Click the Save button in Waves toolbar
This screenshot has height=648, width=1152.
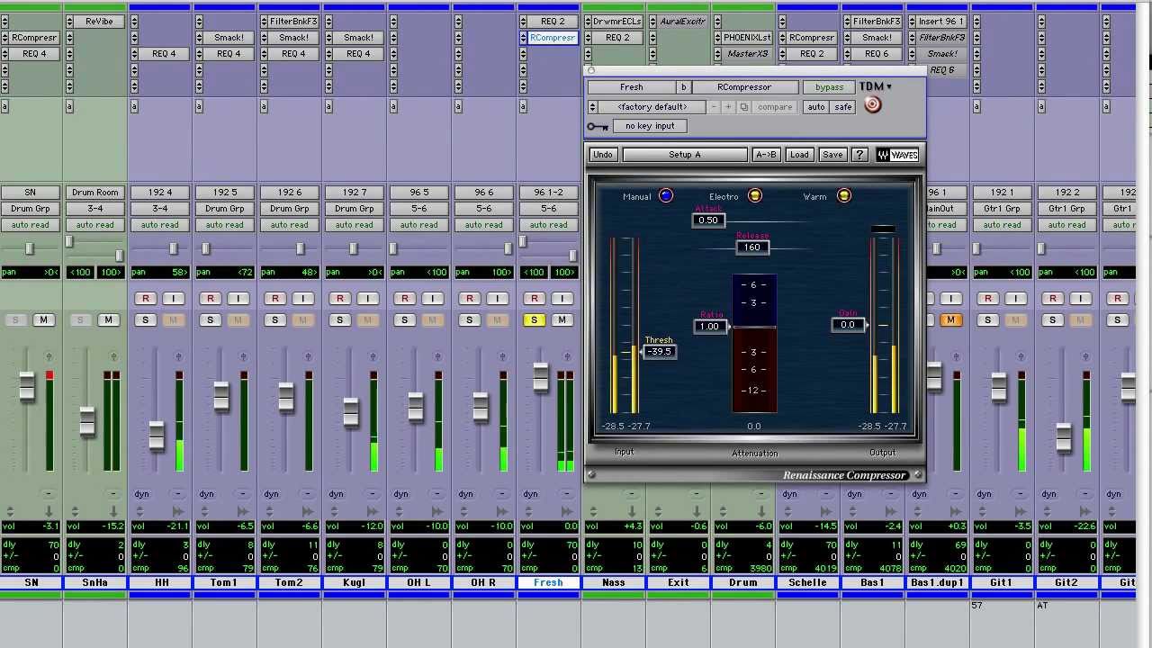point(832,155)
